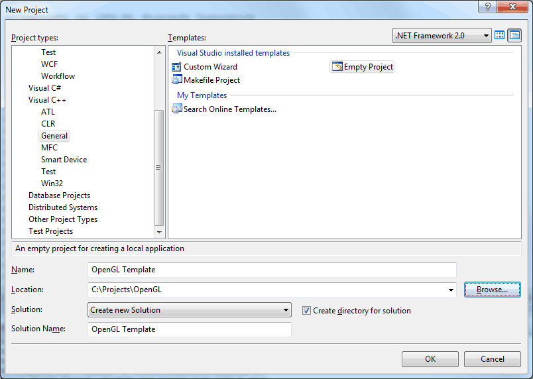533x379 pixels.
Task: Open the Location path dropdown arrow
Action: click(x=451, y=290)
